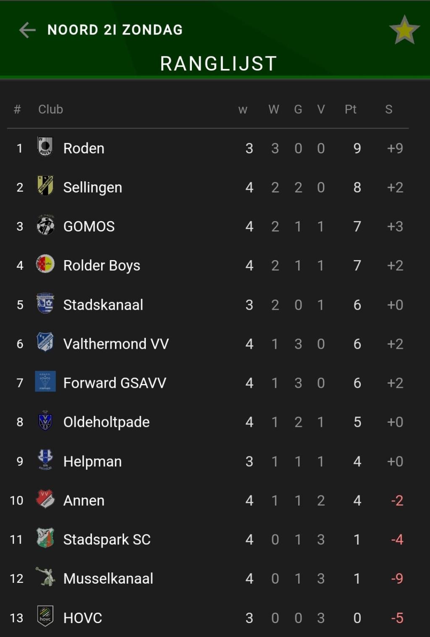Open the Roden club logo
The image size is (430, 637).
click(x=45, y=147)
